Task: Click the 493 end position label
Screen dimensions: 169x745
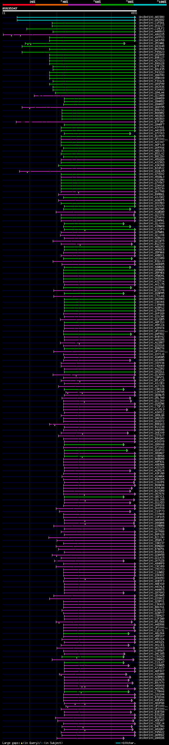Action: click(133, 13)
